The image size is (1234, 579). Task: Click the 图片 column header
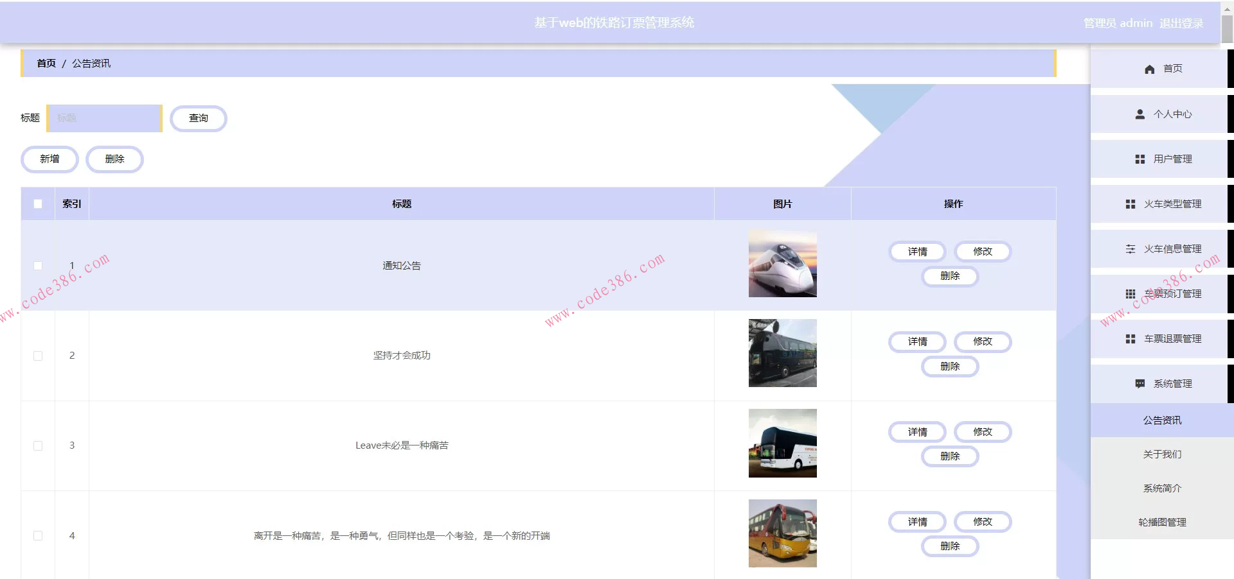782,204
